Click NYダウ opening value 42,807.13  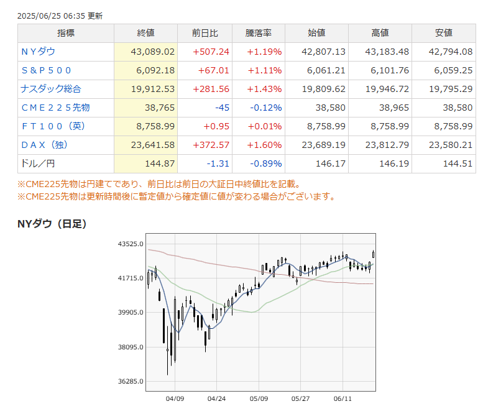click(x=323, y=52)
